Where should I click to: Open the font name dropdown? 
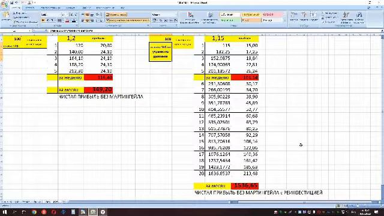click(x=59, y=14)
